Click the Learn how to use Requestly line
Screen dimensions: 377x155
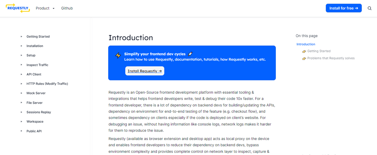(x=195, y=59)
